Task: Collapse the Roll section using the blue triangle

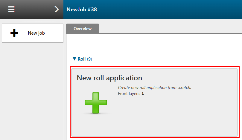Action: pos(74,59)
